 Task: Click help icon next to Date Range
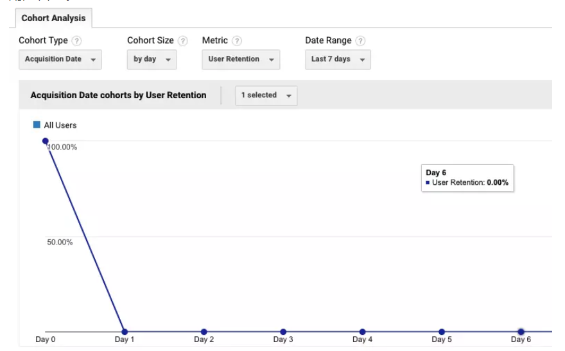[360, 41]
